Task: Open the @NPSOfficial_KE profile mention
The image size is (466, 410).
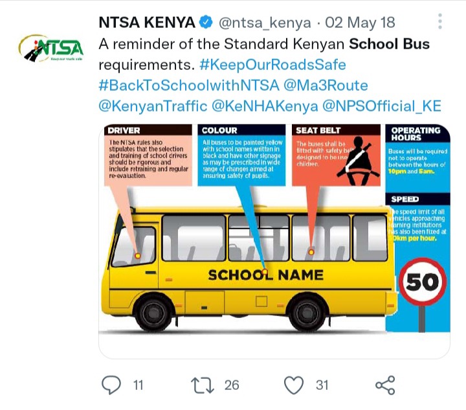Action: (382, 106)
